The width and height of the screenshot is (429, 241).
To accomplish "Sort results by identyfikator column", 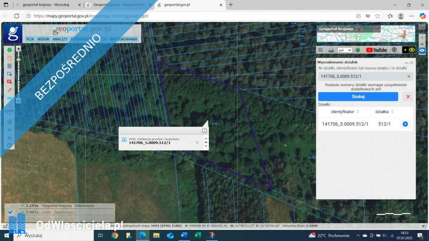I will (358, 111).
